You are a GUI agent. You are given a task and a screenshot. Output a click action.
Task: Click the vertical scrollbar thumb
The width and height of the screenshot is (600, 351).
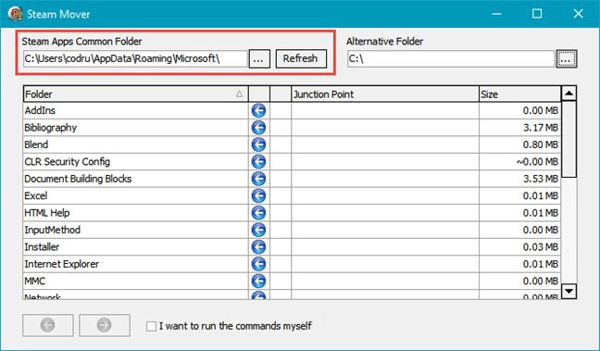coord(569,139)
